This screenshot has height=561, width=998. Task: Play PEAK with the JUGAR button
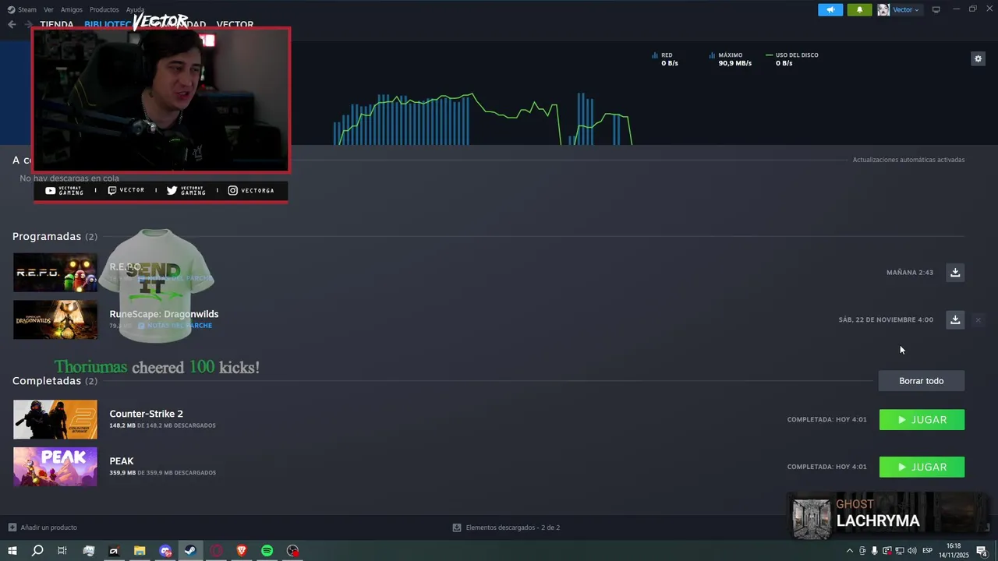(x=922, y=467)
